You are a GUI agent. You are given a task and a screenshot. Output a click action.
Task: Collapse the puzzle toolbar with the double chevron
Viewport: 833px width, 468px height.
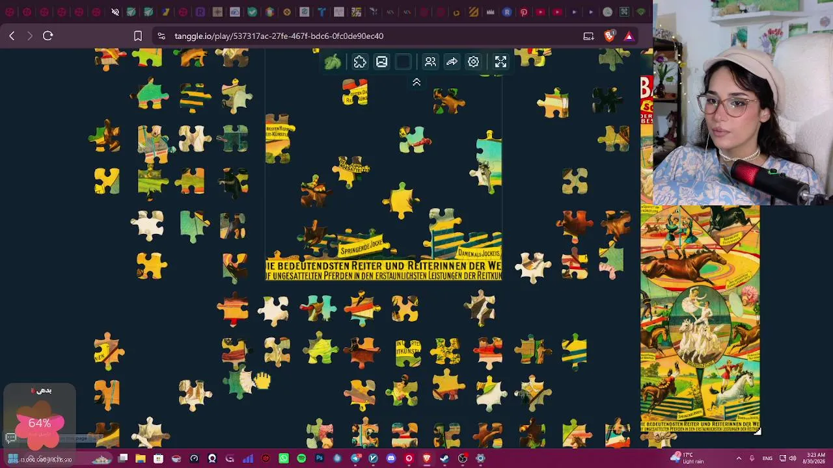416,83
